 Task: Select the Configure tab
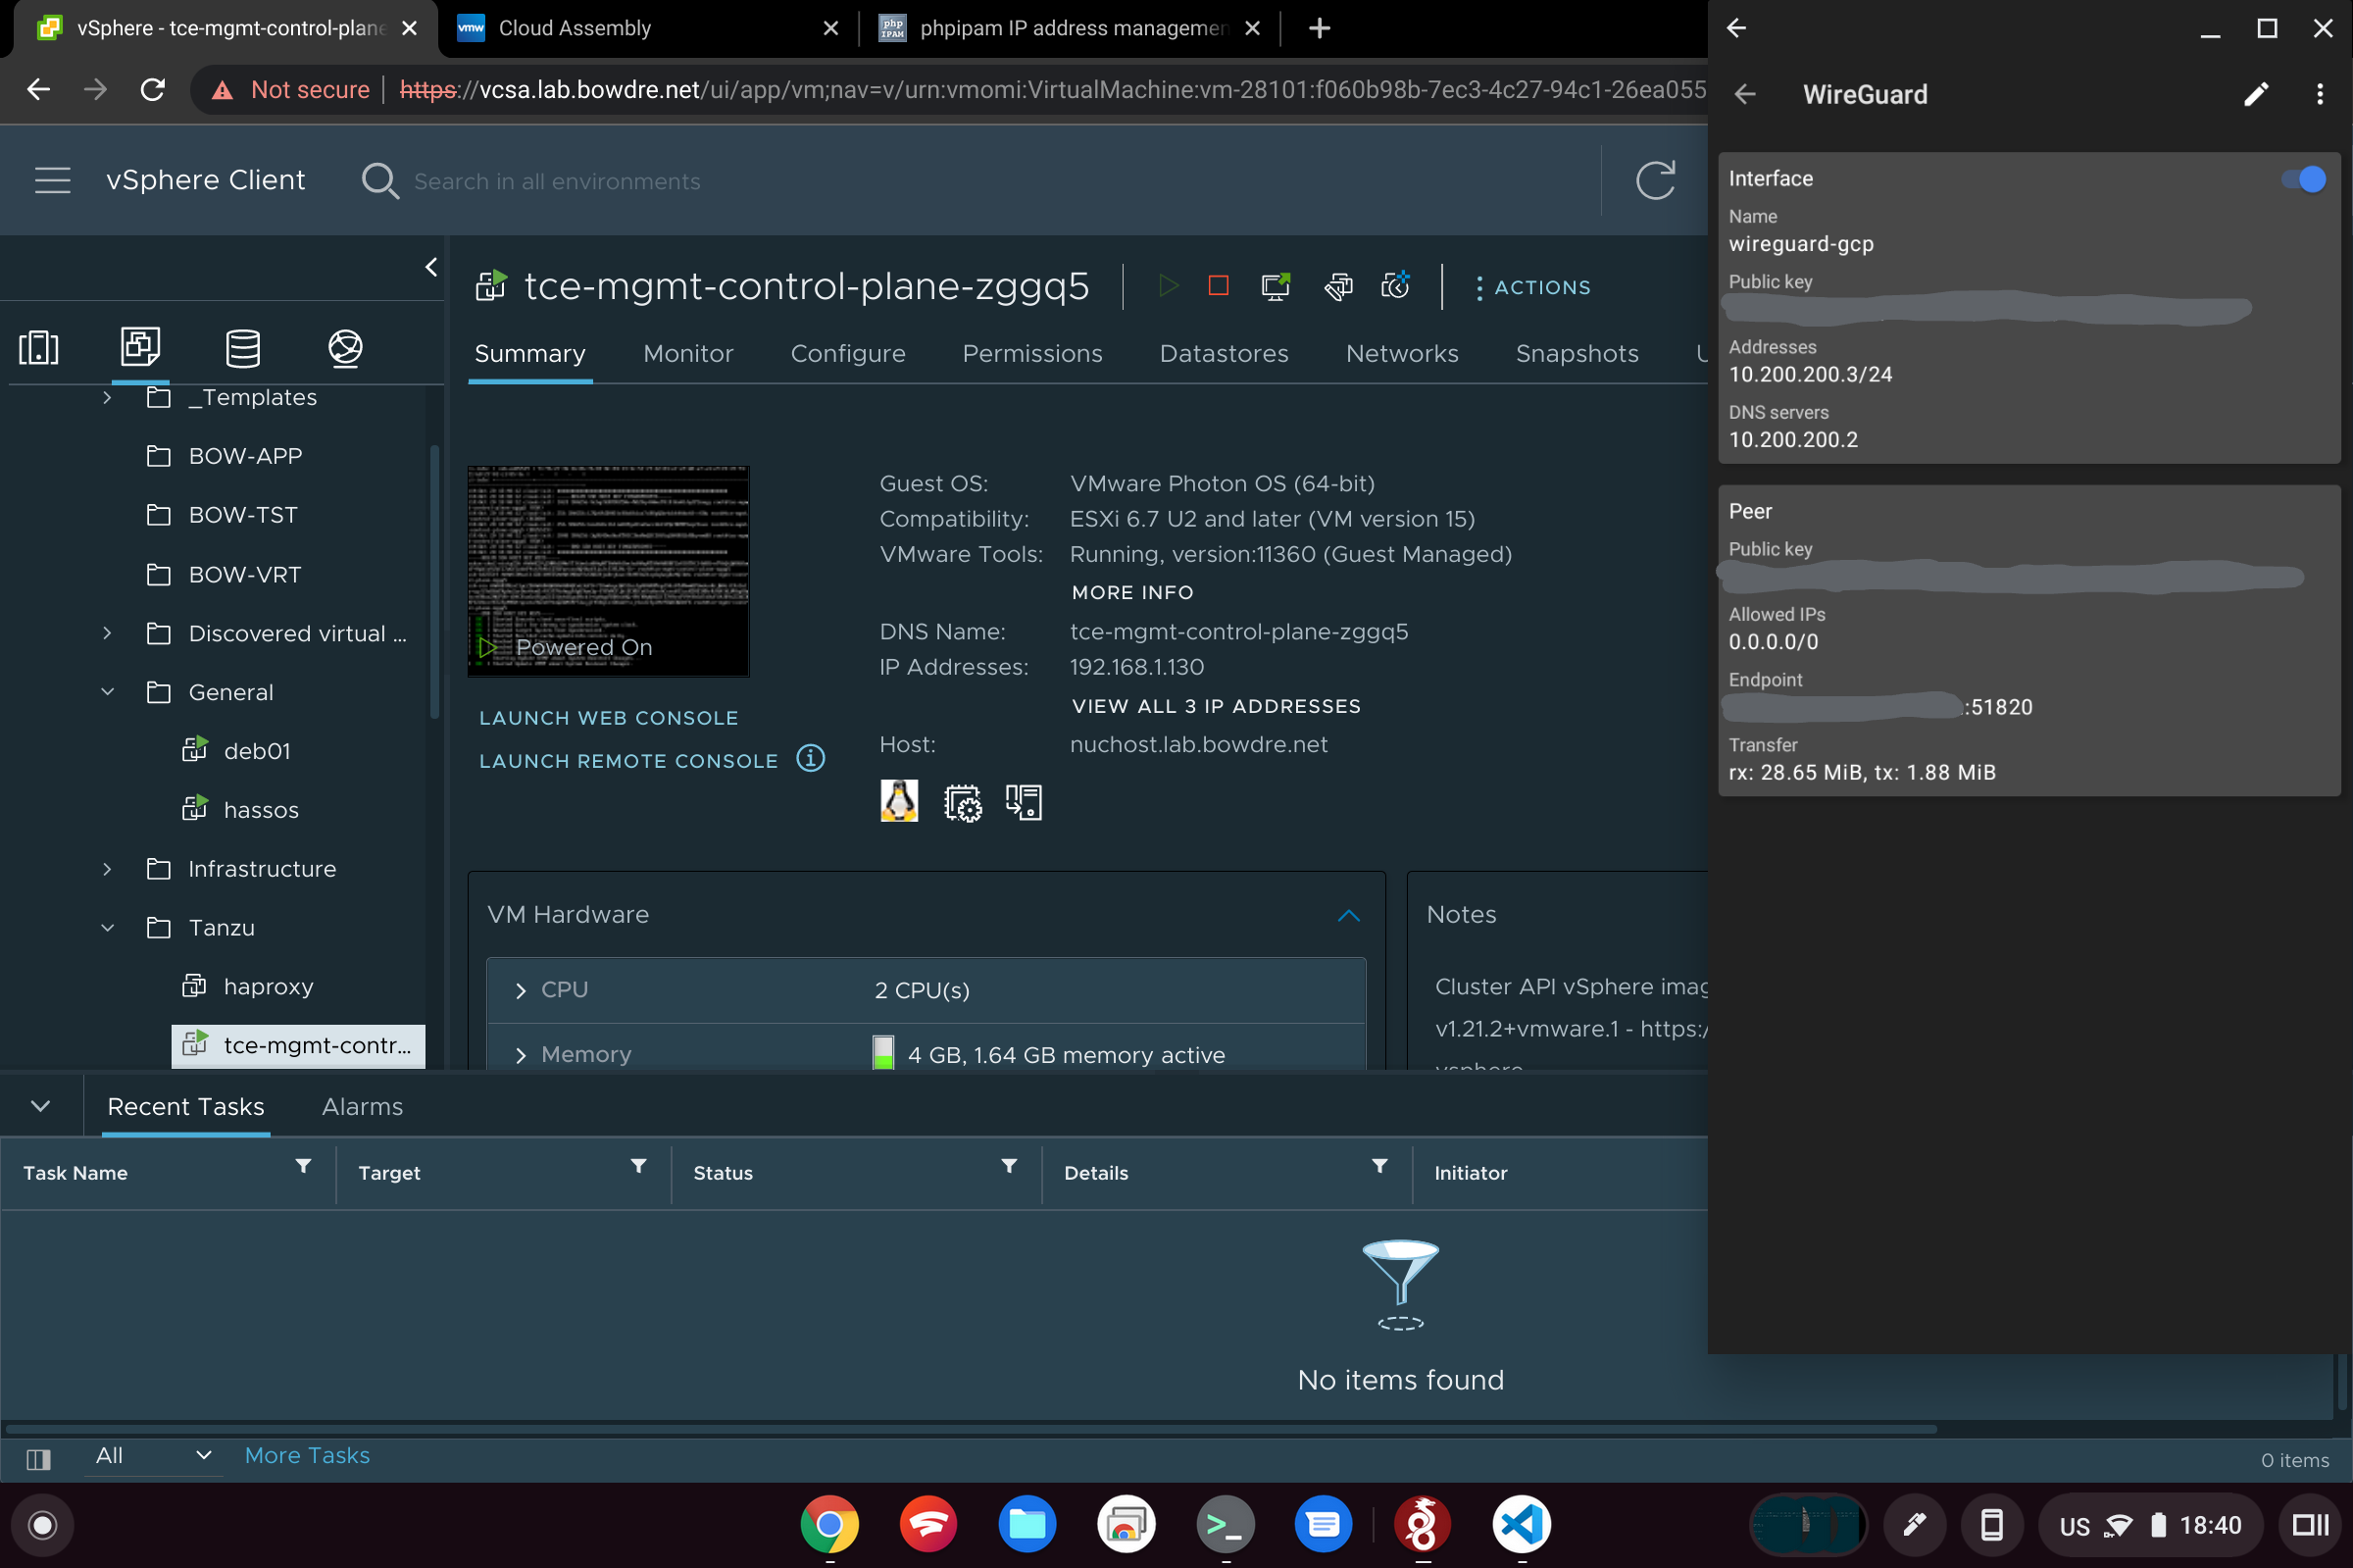tap(848, 352)
